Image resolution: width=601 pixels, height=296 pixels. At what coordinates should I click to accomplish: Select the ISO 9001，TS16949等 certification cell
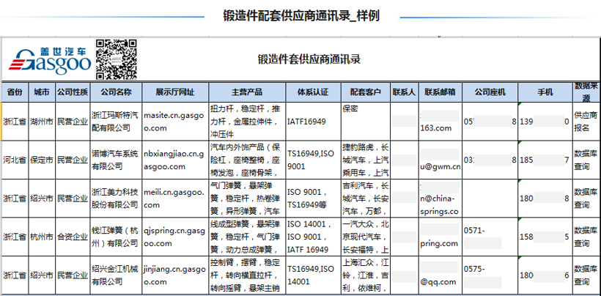click(x=313, y=199)
